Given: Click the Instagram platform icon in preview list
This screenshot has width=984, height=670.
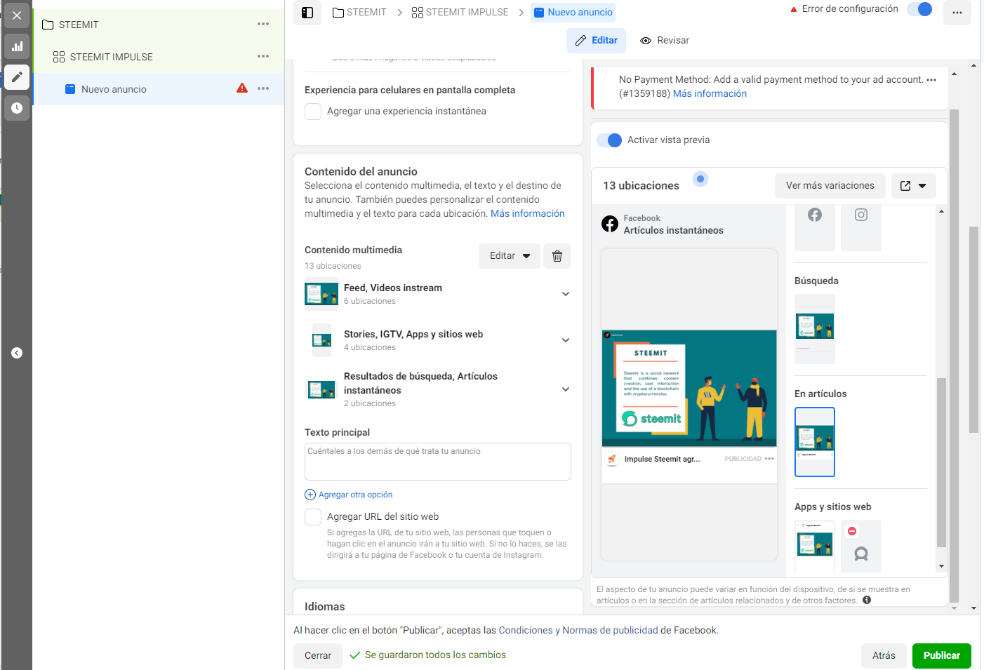Looking at the screenshot, I should coord(861,215).
